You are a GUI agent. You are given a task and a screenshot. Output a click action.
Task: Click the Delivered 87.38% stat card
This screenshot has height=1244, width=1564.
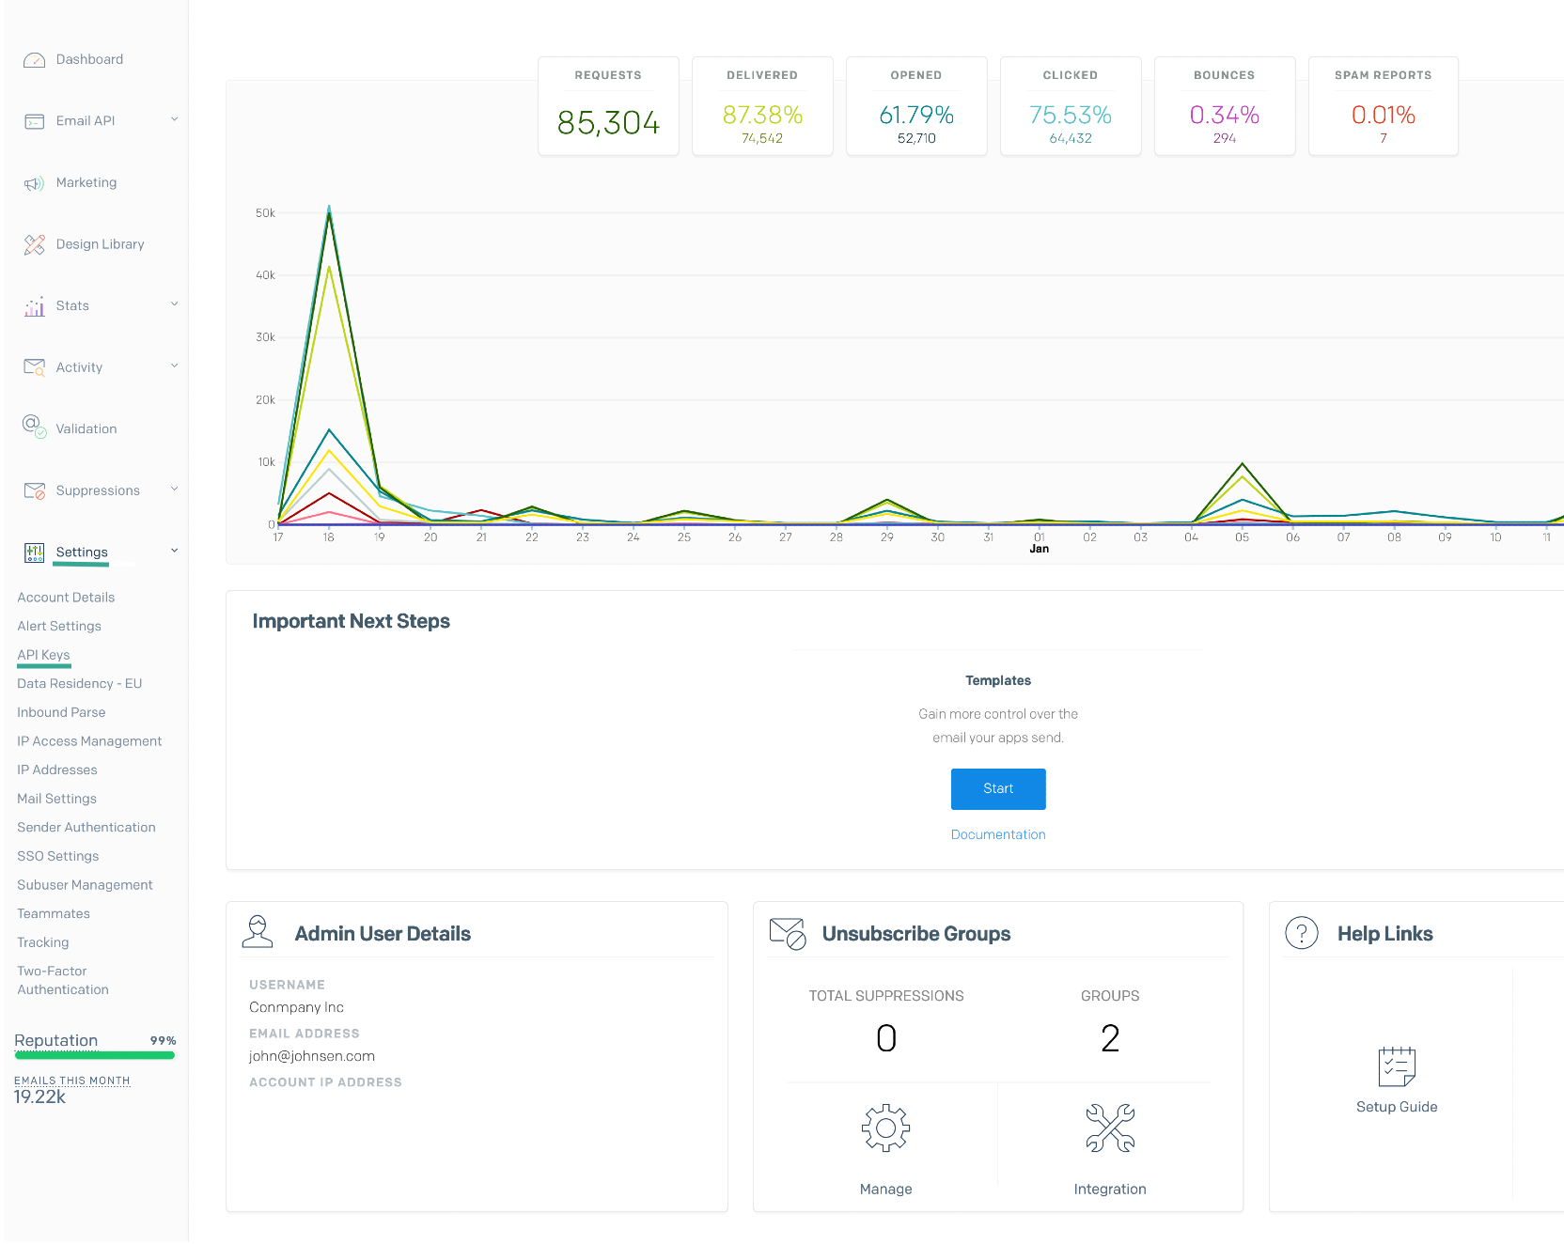(x=762, y=106)
